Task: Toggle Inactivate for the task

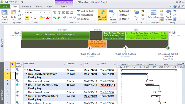Action: [83, 19]
